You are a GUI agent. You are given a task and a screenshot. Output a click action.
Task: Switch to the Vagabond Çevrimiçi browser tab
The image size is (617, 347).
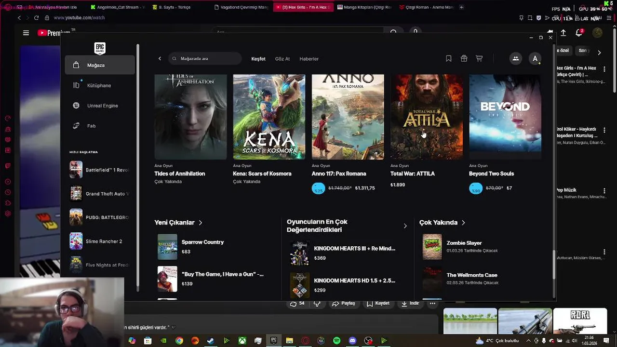pos(241,7)
